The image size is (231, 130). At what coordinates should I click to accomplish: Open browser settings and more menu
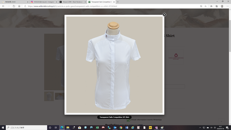click(x=228, y=6)
